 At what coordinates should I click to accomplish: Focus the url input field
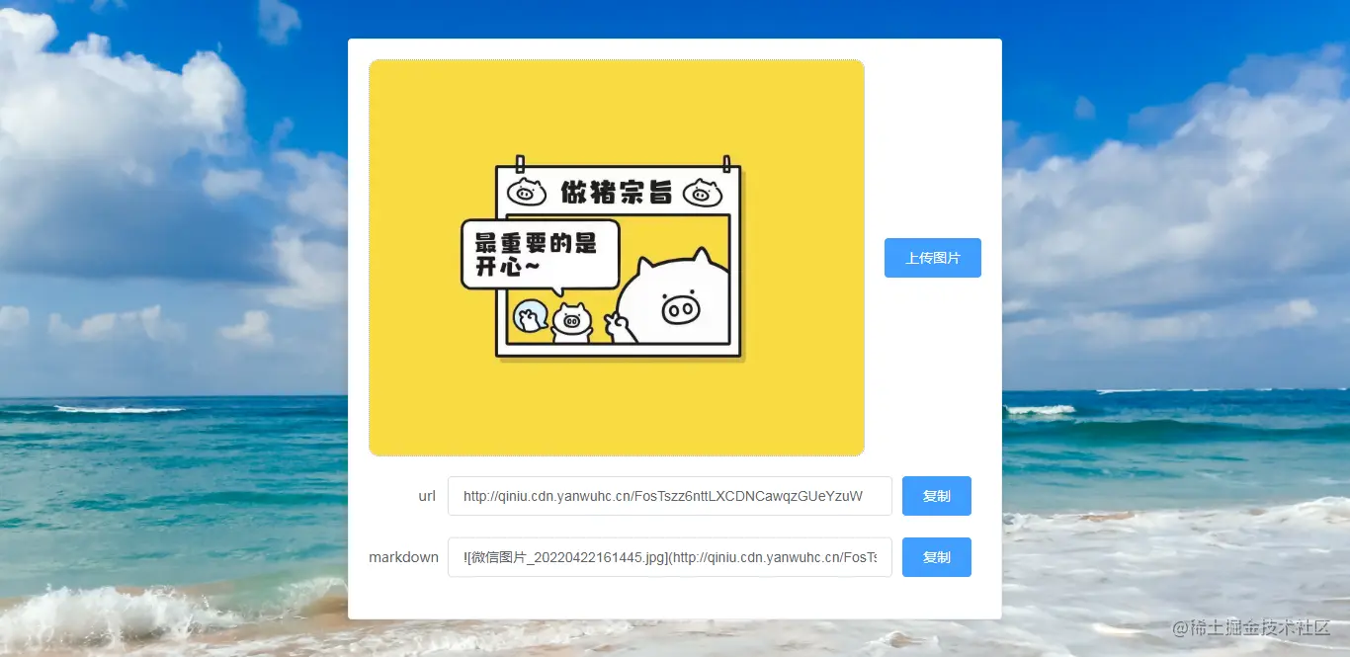coord(669,496)
